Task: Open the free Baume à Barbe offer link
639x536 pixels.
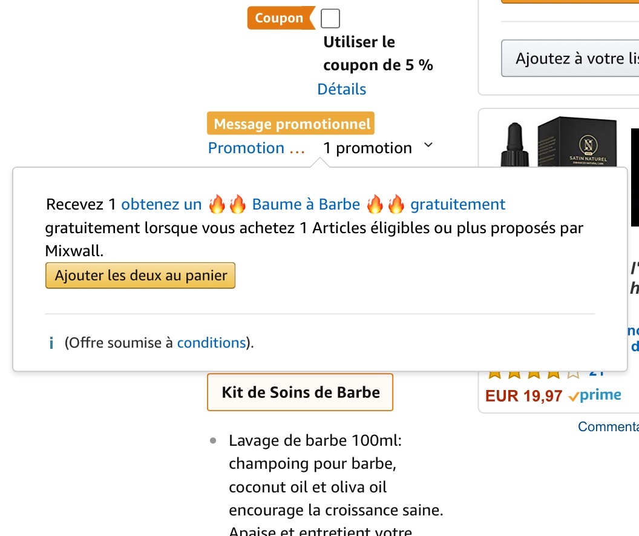Action: pyautogui.click(x=306, y=205)
